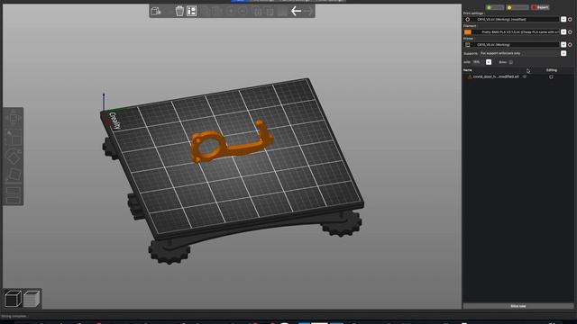Screen dimensions: 577x324
Task: Click the Slice now button
Action: tap(518, 306)
